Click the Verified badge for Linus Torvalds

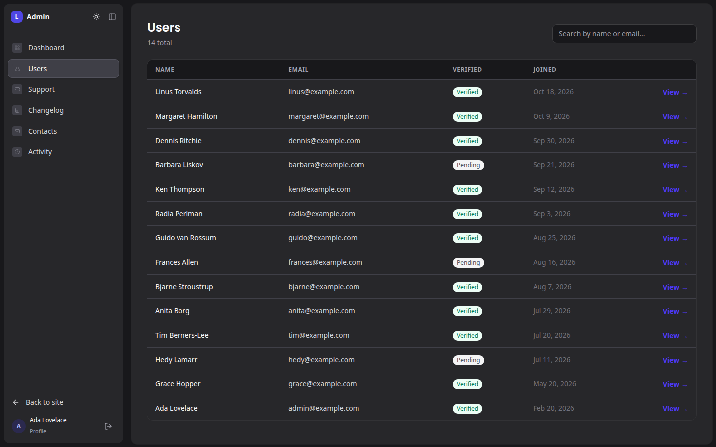point(467,92)
